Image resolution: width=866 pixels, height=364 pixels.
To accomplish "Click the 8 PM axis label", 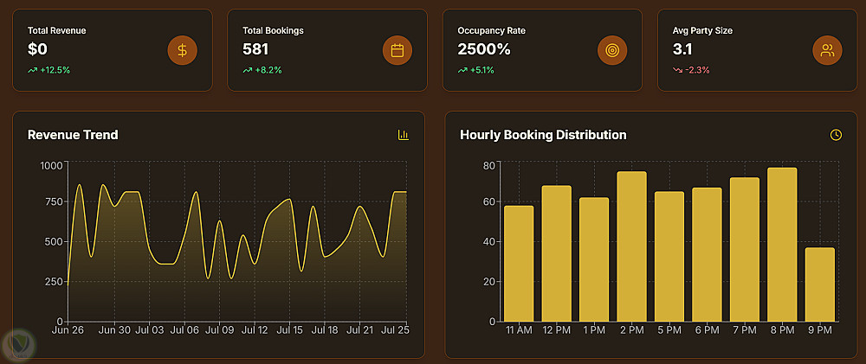I will (782, 330).
